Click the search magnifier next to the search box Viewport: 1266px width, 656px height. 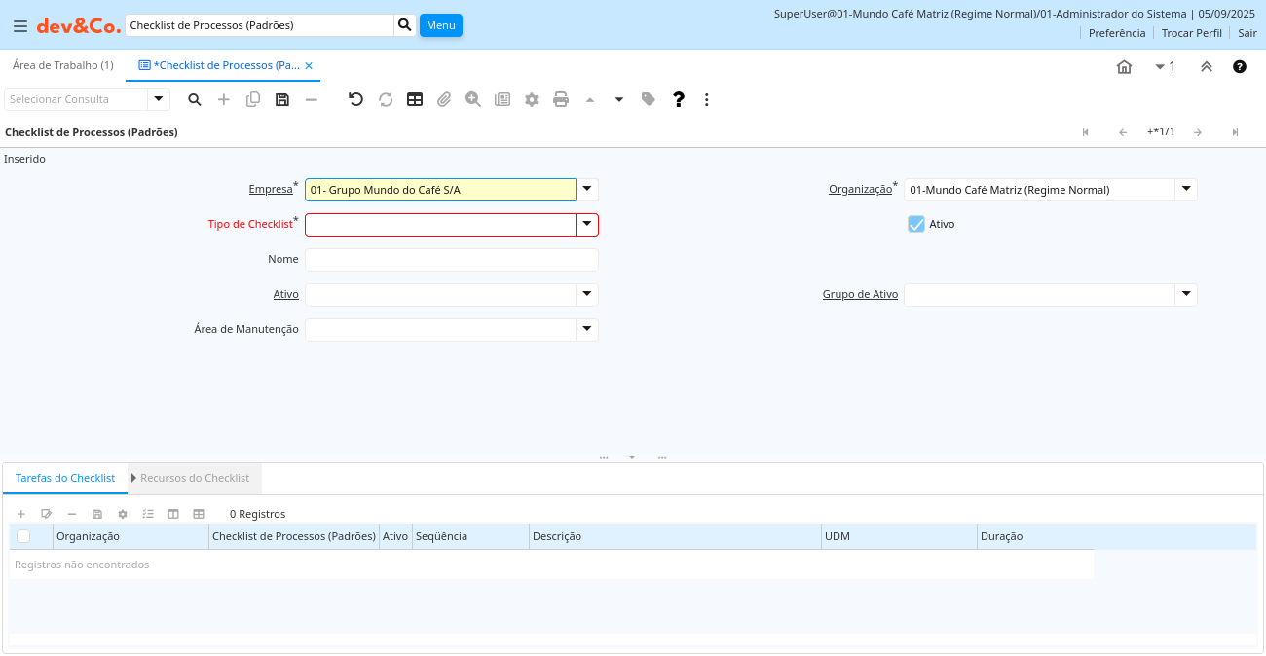coord(405,25)
